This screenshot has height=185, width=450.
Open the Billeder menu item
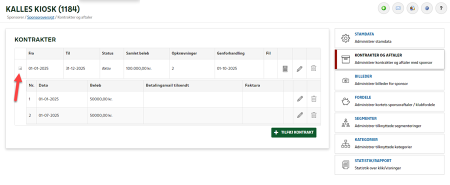click(x=389, y=80)
